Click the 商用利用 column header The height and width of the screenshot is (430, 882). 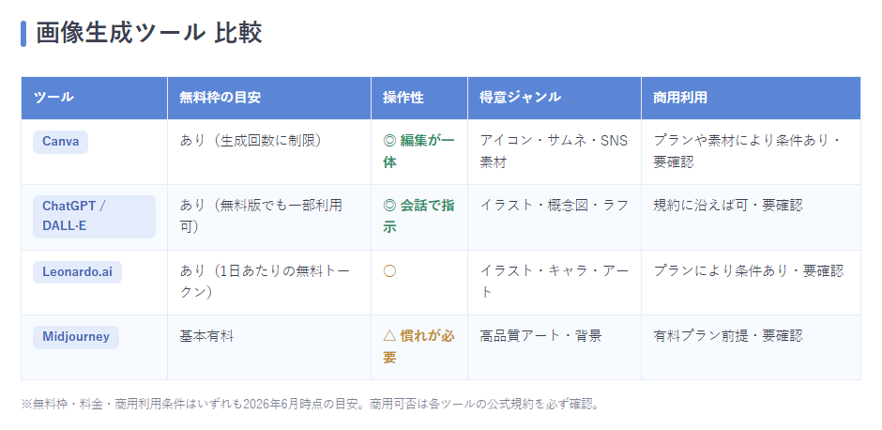751,98
